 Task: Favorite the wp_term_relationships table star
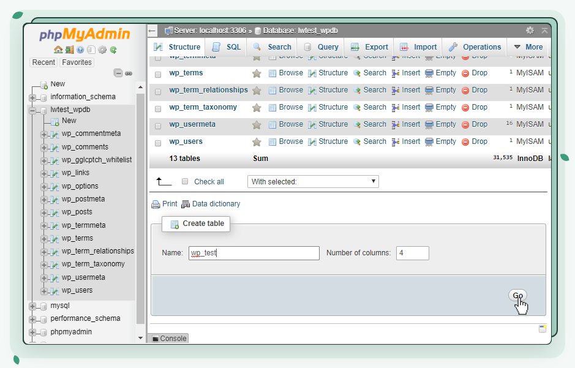point(257,91)
